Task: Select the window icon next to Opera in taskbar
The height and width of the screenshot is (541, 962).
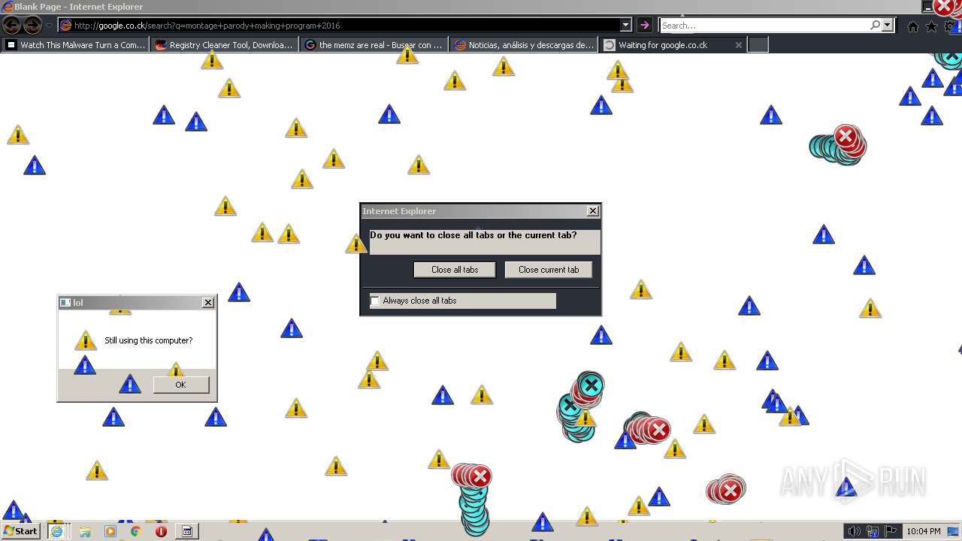Action: [187, 531]
